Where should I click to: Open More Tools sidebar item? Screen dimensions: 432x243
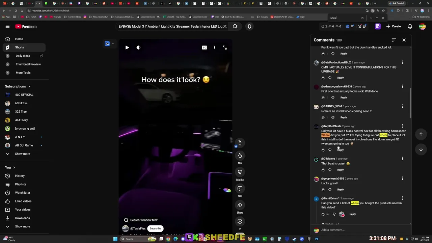point(24,73)
